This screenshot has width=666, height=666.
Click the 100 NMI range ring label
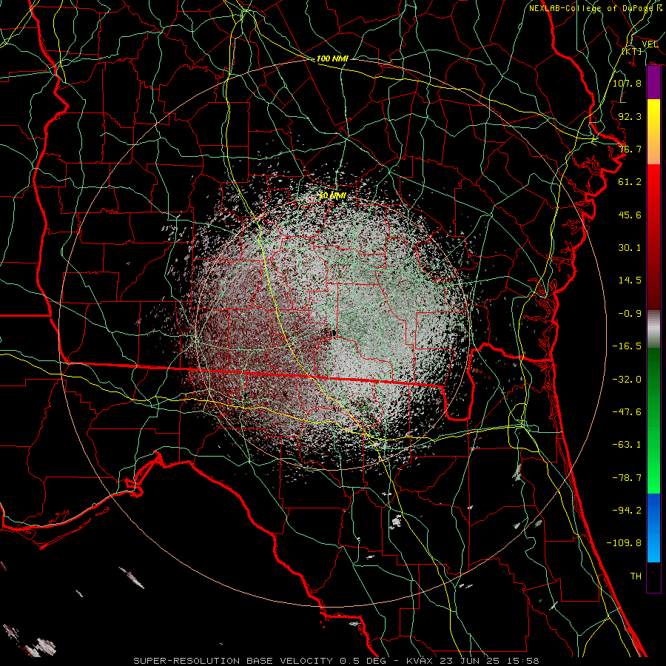tap(332, 58)
